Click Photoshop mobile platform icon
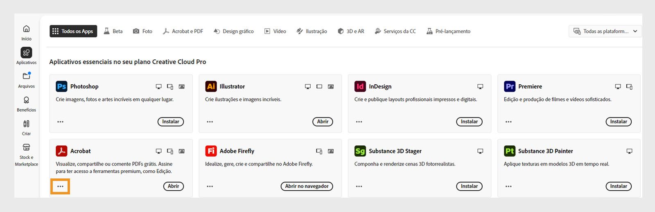655x212 pixels. (x=170, y=87)
